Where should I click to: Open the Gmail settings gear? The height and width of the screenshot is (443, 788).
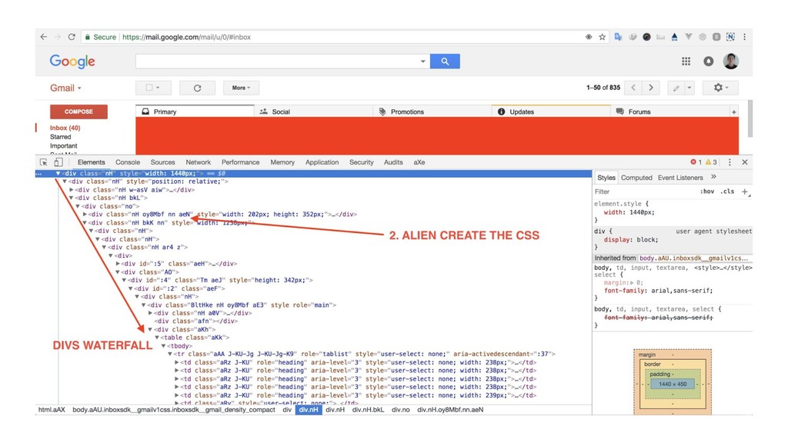(720, 88)
